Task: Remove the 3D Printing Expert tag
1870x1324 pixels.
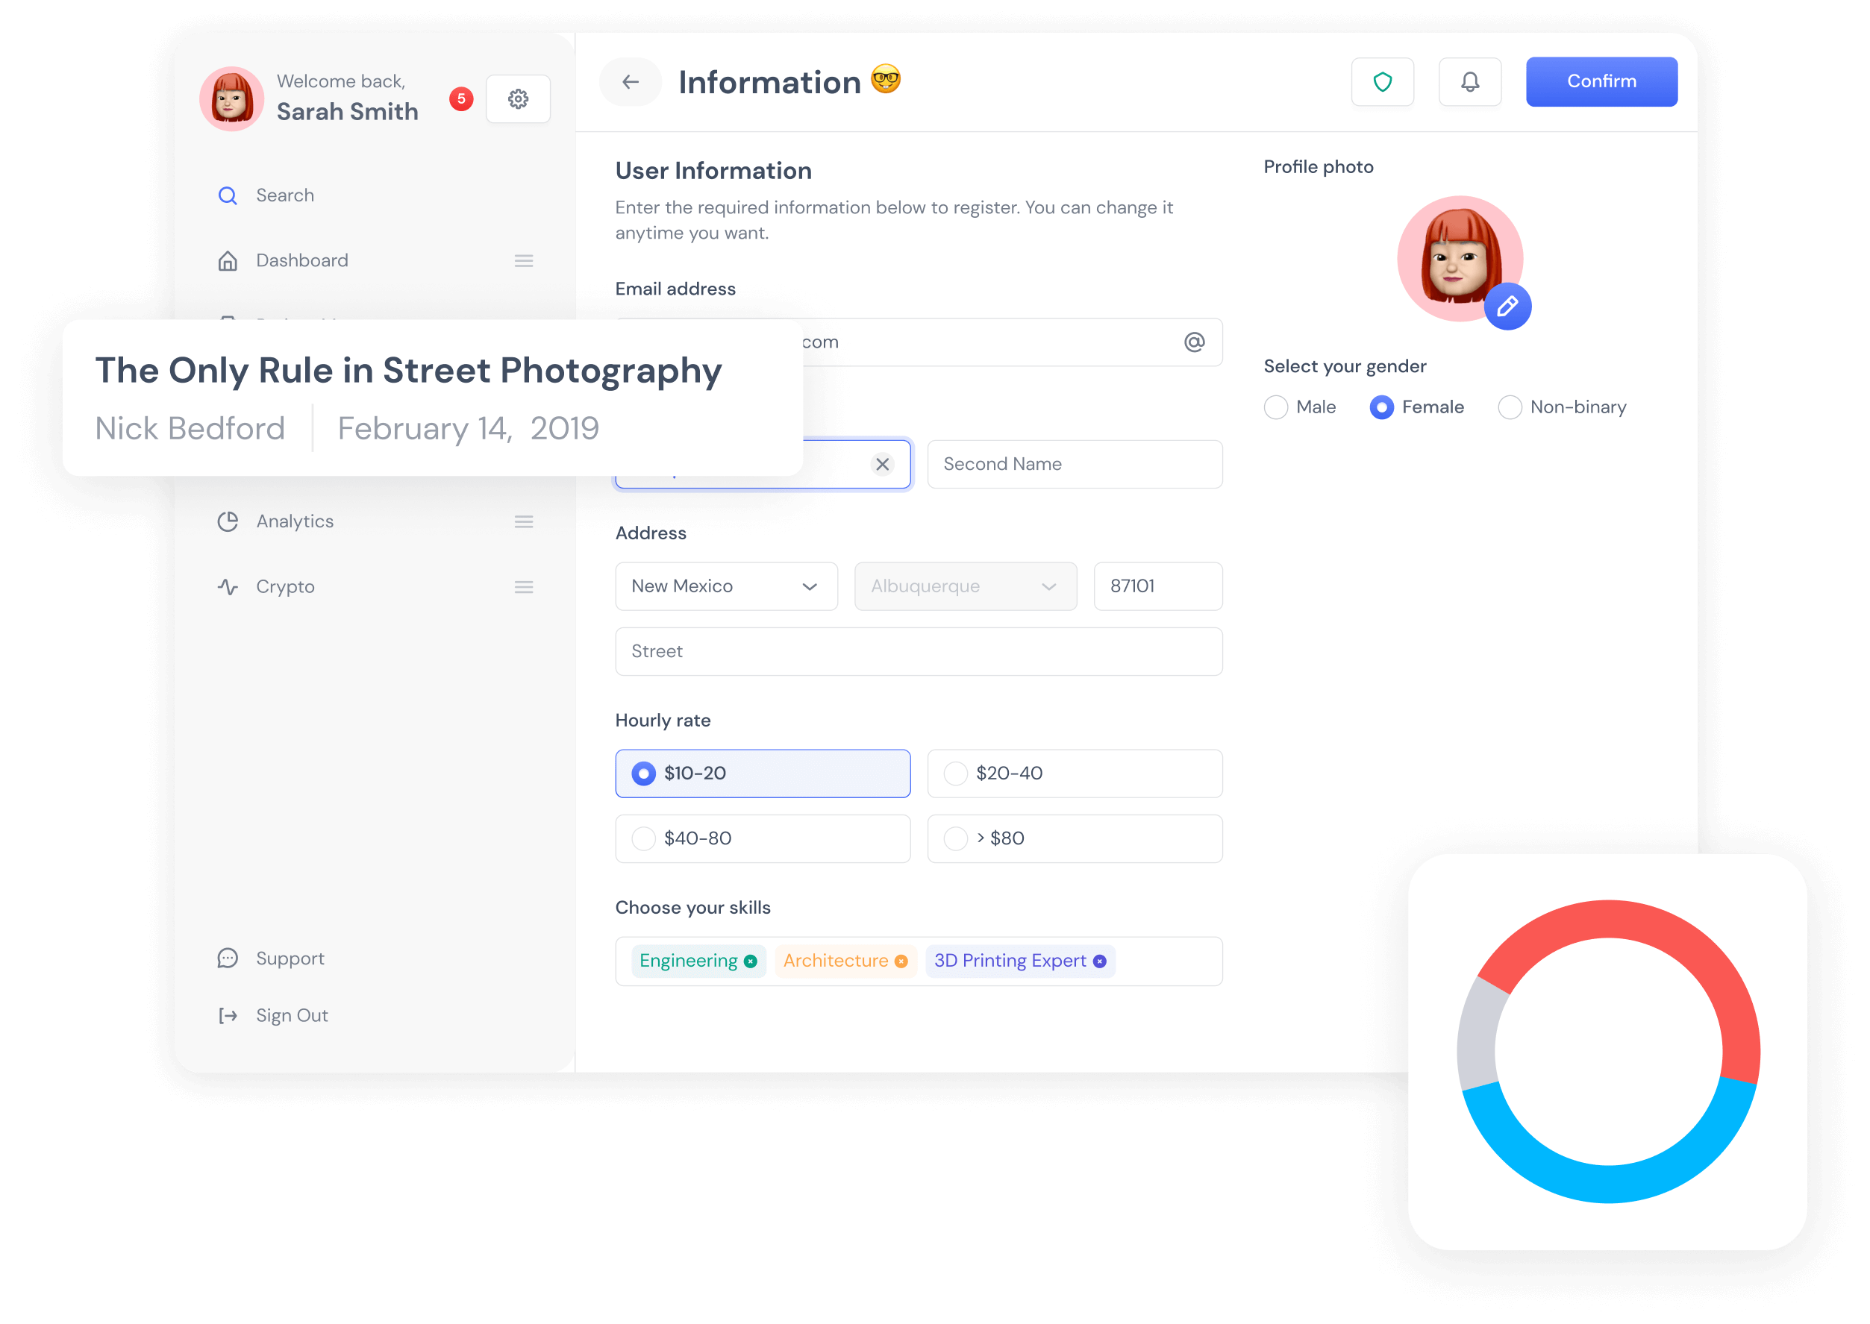Action: pos(1099,961)
